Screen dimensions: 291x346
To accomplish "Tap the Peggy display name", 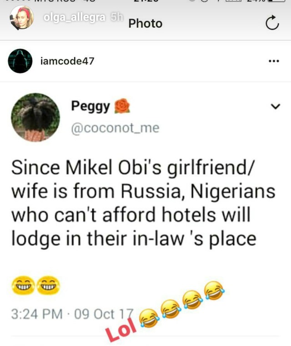I will pos(90,107).
